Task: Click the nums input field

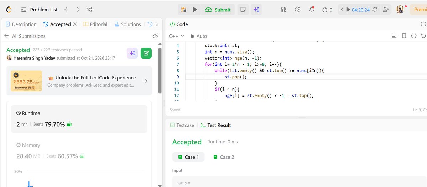Action: pos(300,182)
